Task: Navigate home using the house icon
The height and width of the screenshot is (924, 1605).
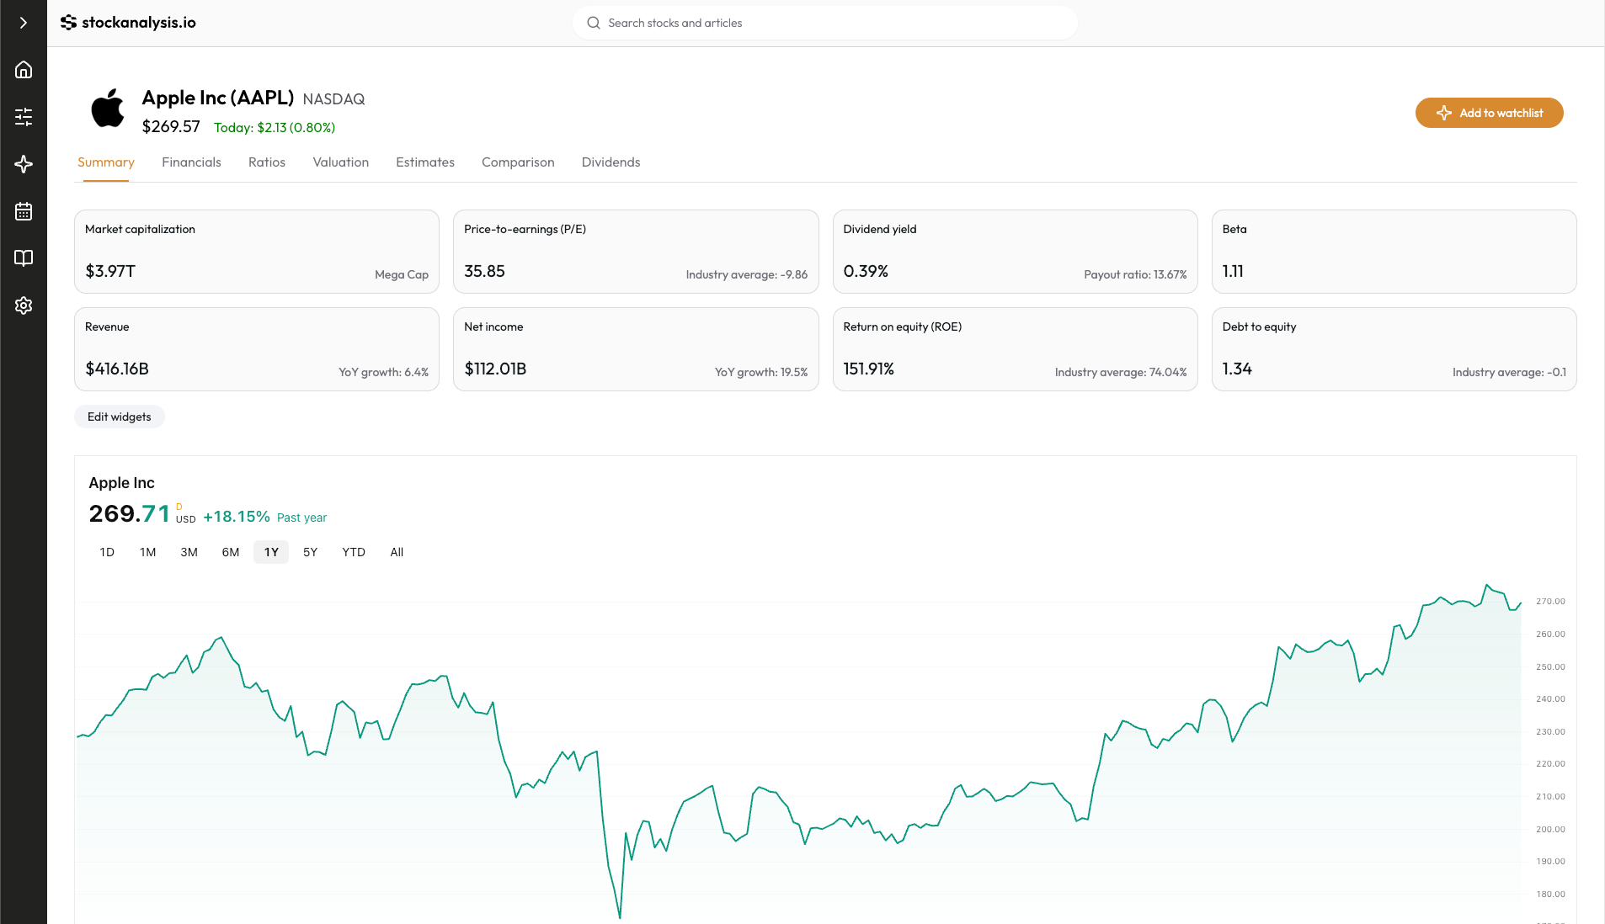Action: coord(23,69)
